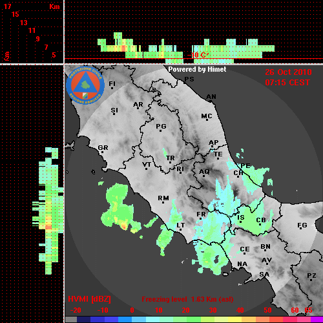Click the SA city label
Viewport: 323px width, 323px height.
[264, 275]
